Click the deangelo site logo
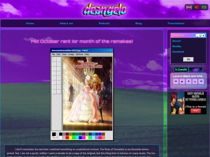 pos(105,10)
